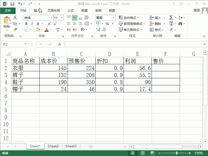
Task: Open the fill color dropdown arrow
Action: click(x=42, y=30)
